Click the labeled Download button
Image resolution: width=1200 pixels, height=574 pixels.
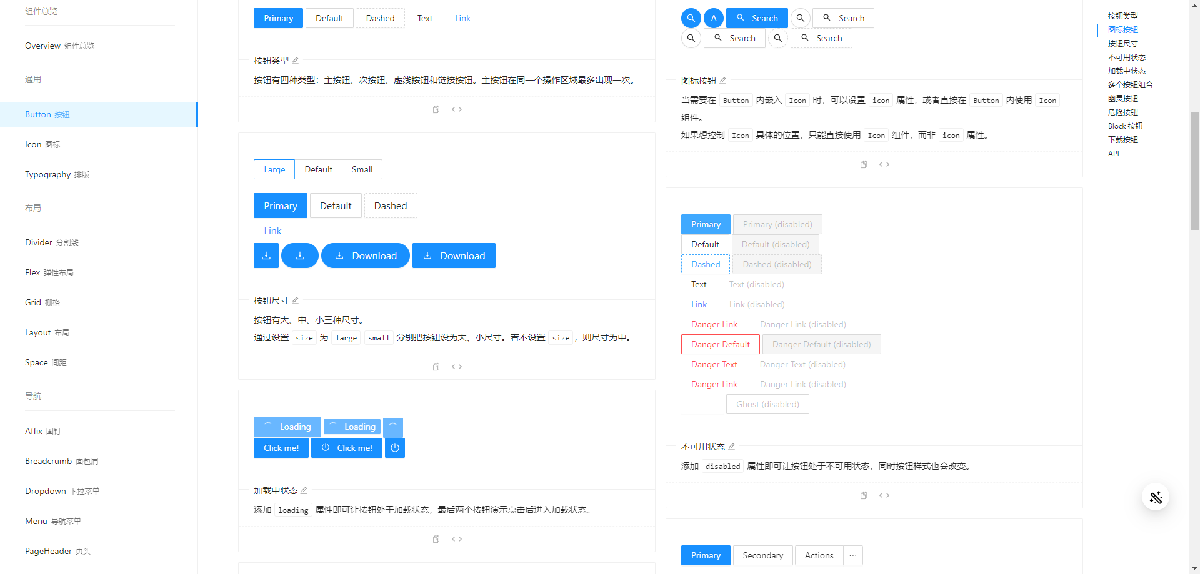[x=366, y=255]
